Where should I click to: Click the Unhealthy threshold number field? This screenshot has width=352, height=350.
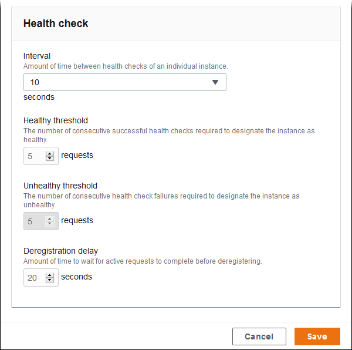[34, 221]
